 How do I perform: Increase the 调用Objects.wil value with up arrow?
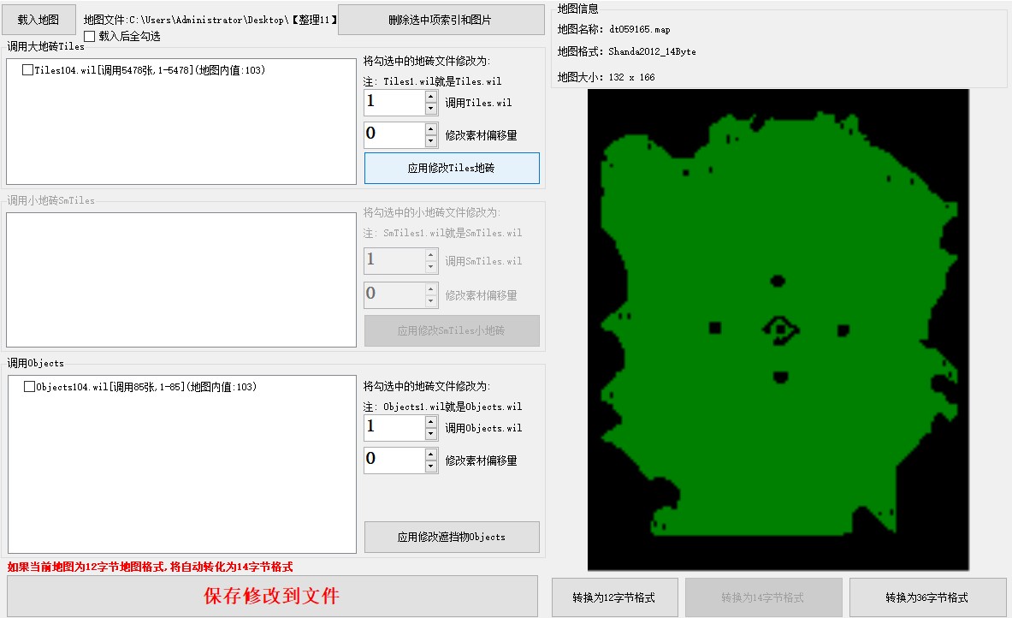tap(431, 421)
